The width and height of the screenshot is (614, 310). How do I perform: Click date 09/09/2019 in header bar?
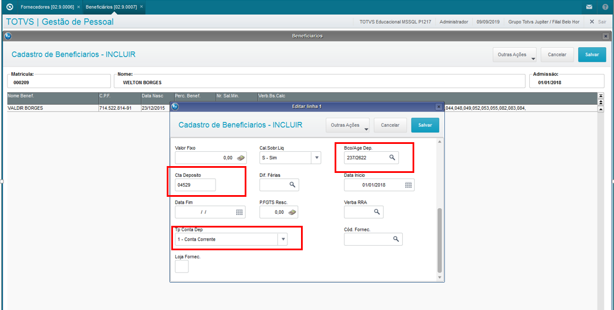pyautogui.click(x=488, y=22)
